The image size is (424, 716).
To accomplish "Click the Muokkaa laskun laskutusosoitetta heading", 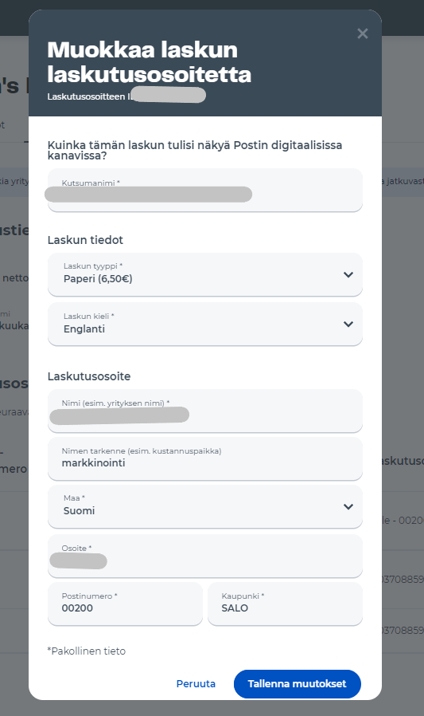I will pyautogui.click(x=150, y=61).
